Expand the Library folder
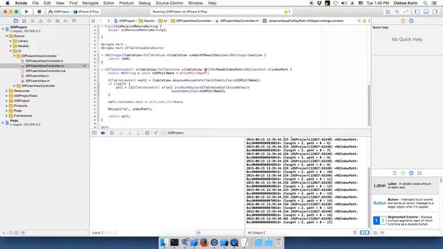This screenshot has width=443, height=249. 11,41
